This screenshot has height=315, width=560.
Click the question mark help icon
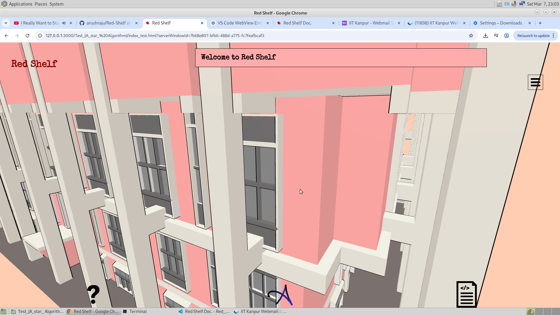[x=93, y=294]
